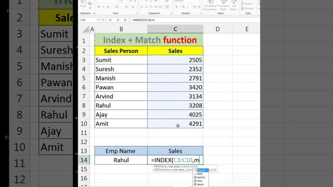Click the Format cells button
The height and width of the screenshot is (187, 333).
[x=248, y=8]
